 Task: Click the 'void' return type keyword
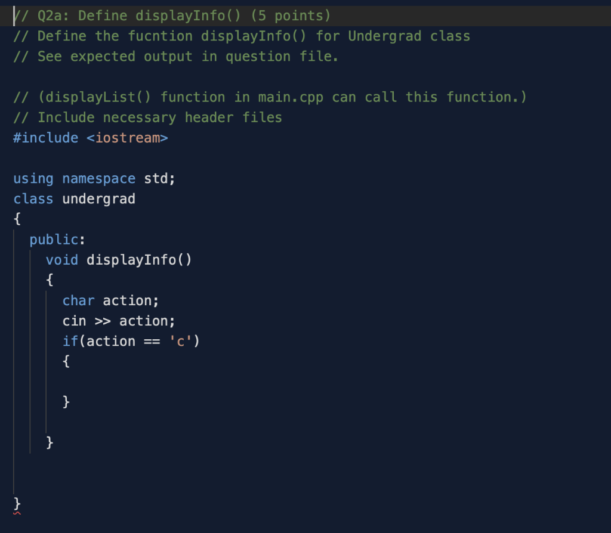click(x=62, y=260)
